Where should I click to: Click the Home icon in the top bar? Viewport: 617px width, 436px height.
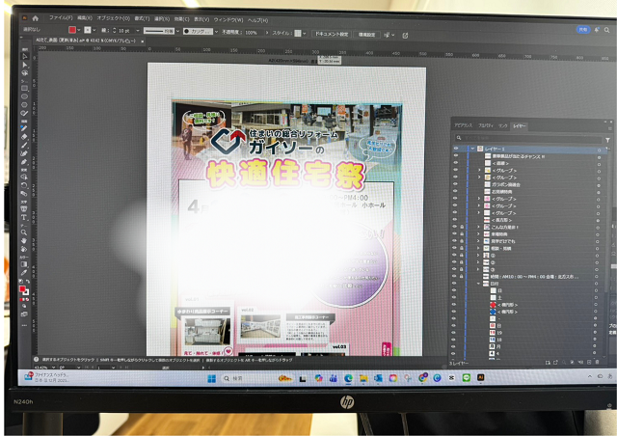coord(36,17)
